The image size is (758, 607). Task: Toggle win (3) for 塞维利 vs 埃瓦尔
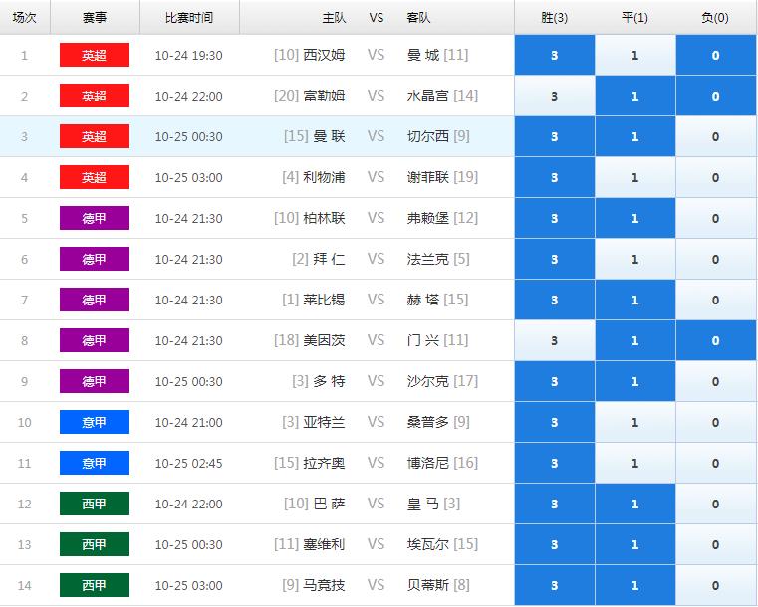coord(555,544)
